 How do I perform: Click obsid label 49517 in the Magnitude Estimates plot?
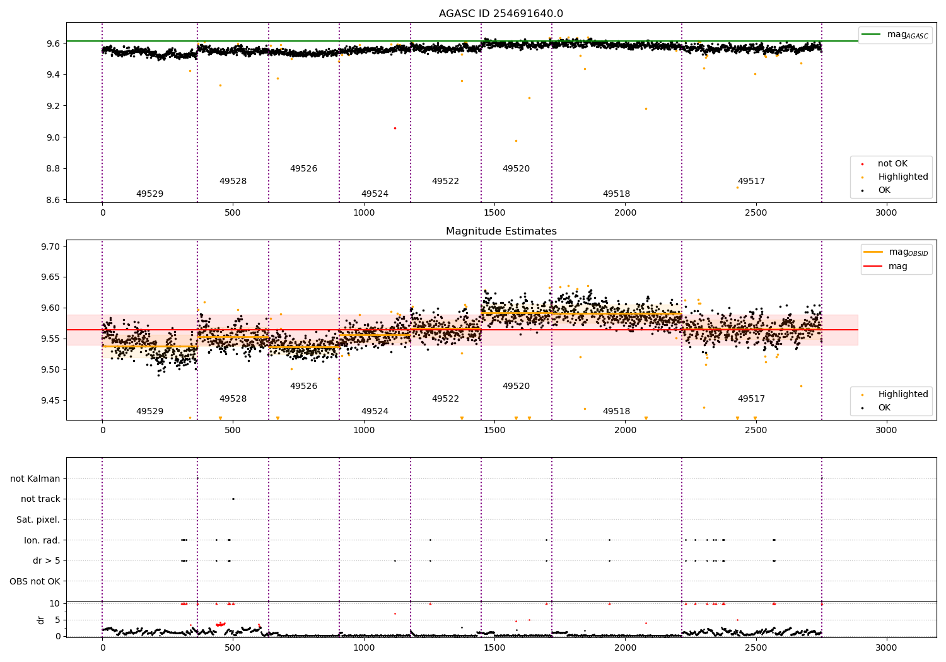[x=751, y=398]
